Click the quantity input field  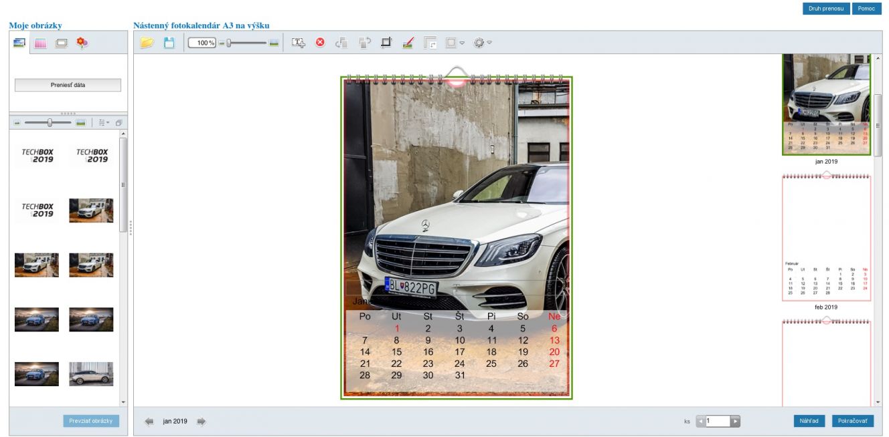(718, 422)
